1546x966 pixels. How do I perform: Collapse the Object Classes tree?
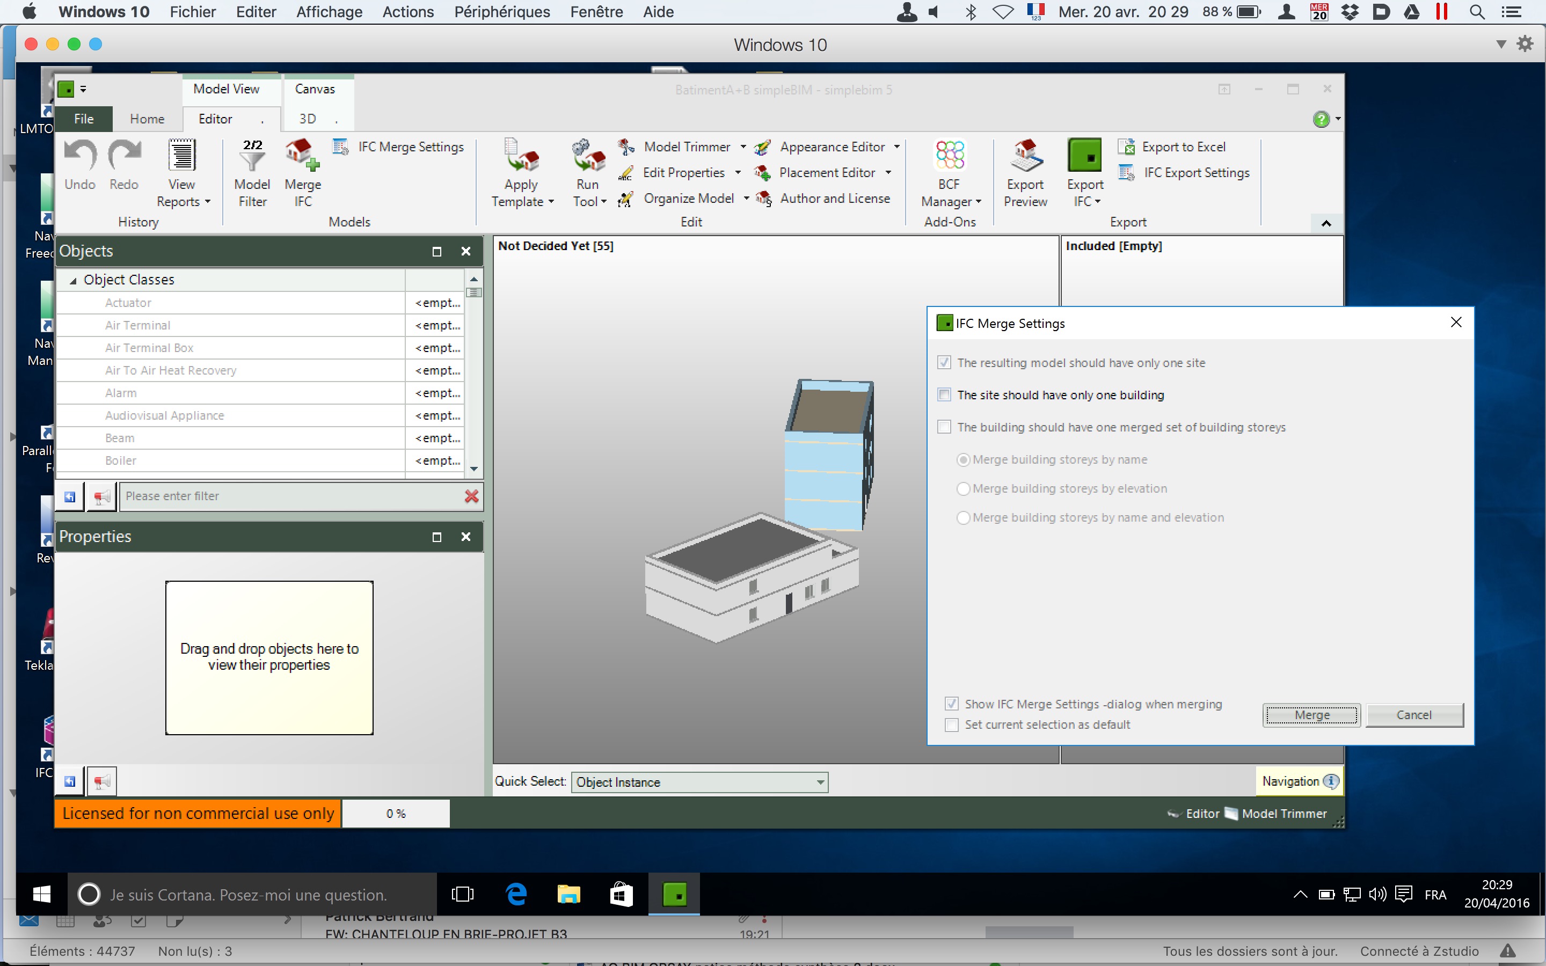click(74, 281)
